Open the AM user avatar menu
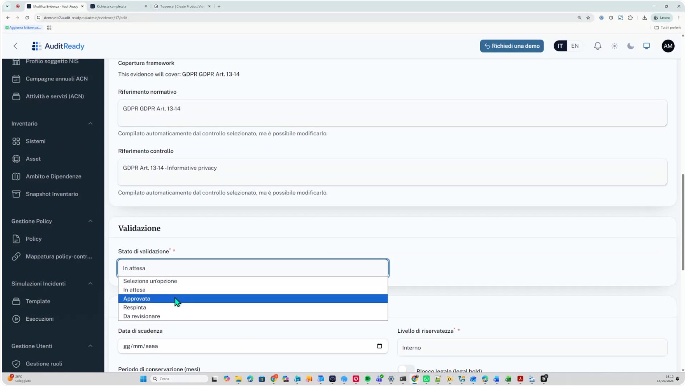 pos(668,46)
